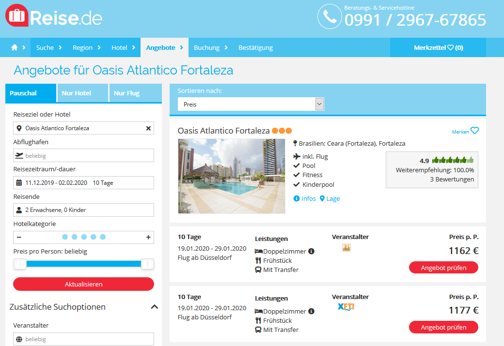
Task: Open the Sortieren nach Preis dropdown
Action: tap(251, 104)
